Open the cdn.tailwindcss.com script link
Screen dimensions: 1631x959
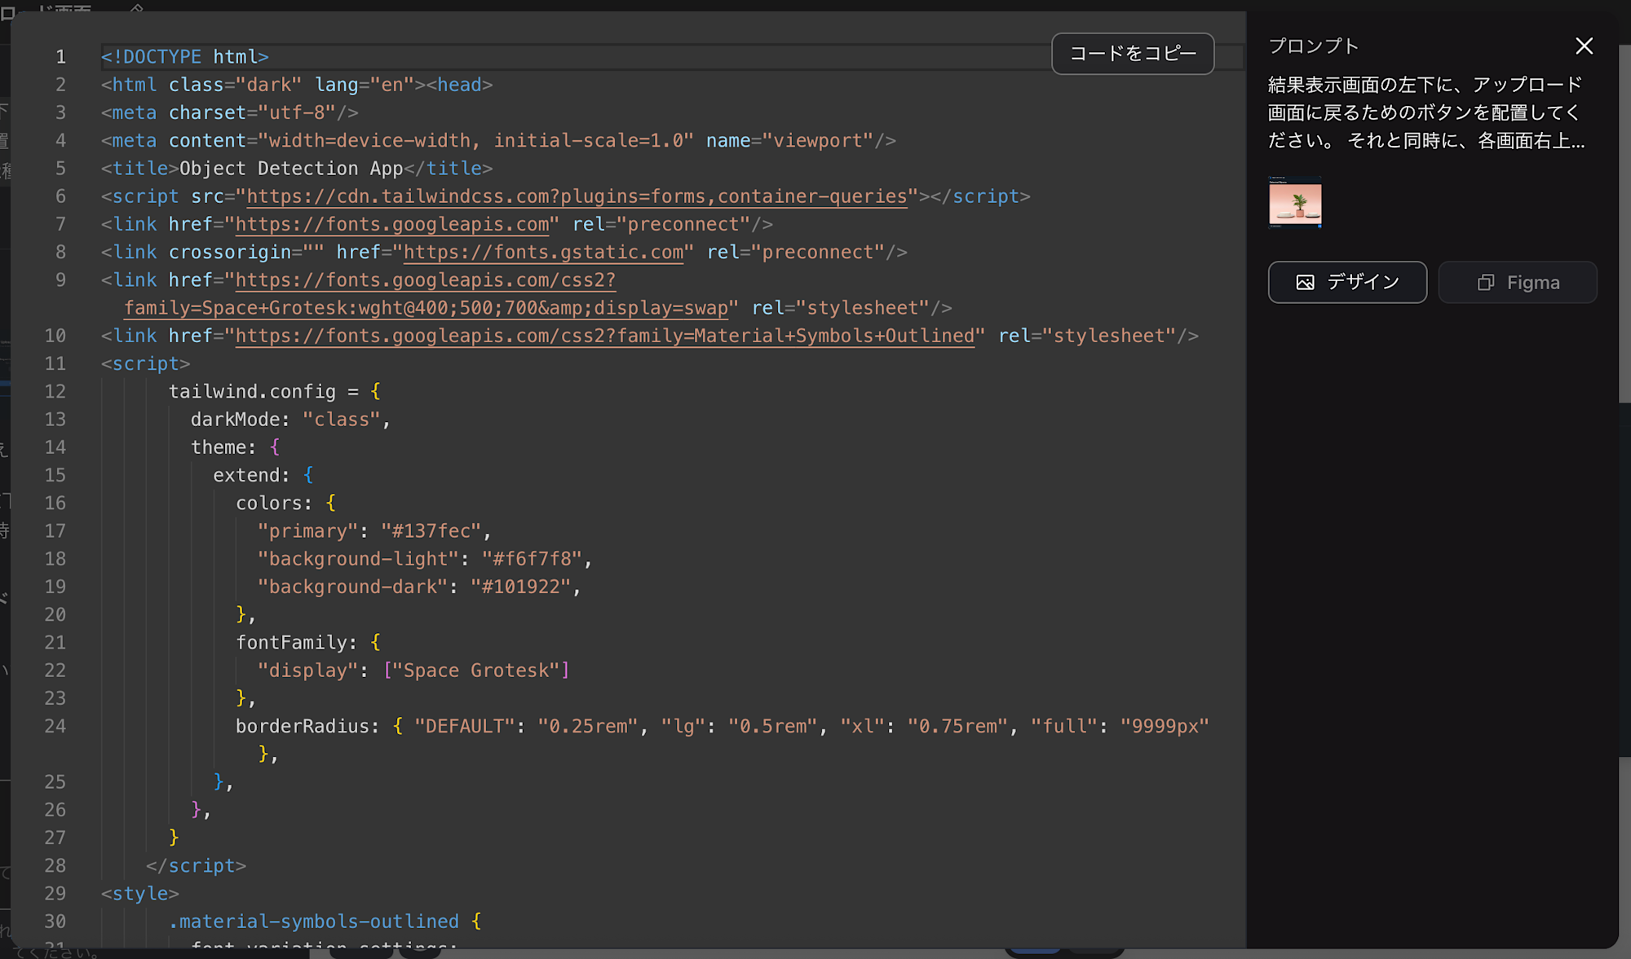pyautogui.click(x=576, y=196)
